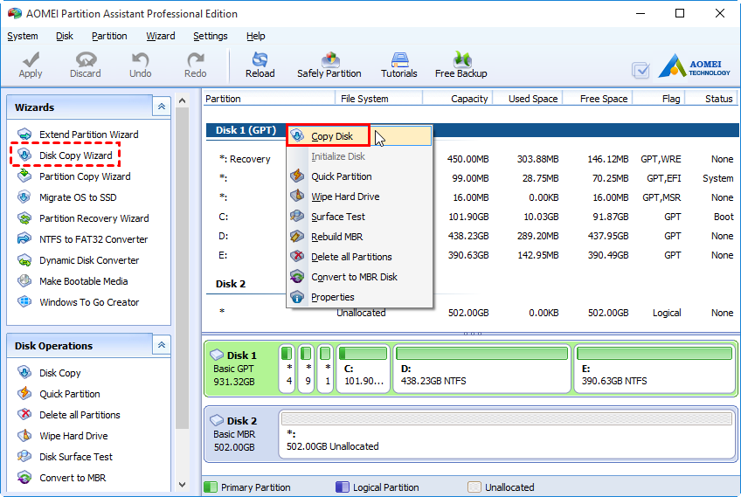Click the Redo arrow icon
This screenshot has height=497, width=741.
(195, 65)
